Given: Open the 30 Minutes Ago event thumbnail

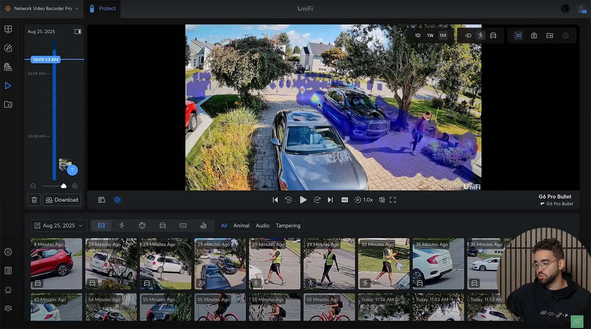Looking at the screenshot, I should tap(384, 264).
